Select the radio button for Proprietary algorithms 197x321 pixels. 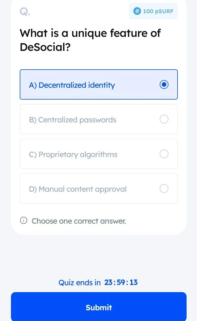(164, 154)
